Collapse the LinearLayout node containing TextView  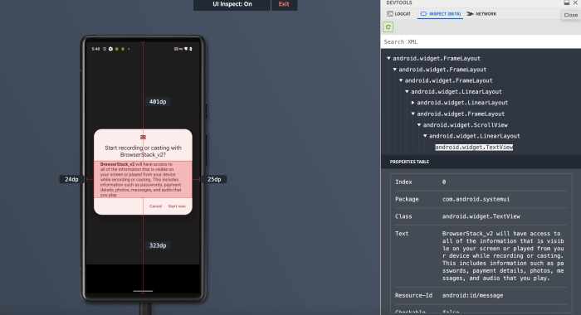tap(425, 136)
